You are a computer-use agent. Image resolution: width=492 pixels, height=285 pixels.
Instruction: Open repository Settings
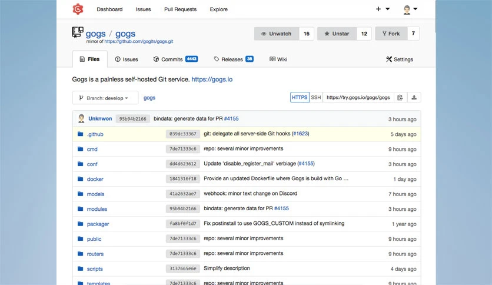[x=400, y=59]
